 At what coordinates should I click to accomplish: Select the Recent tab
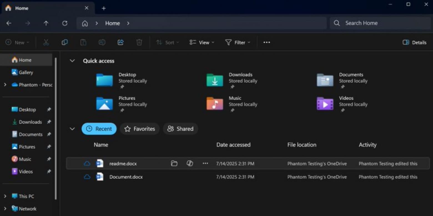pos(99,129)
